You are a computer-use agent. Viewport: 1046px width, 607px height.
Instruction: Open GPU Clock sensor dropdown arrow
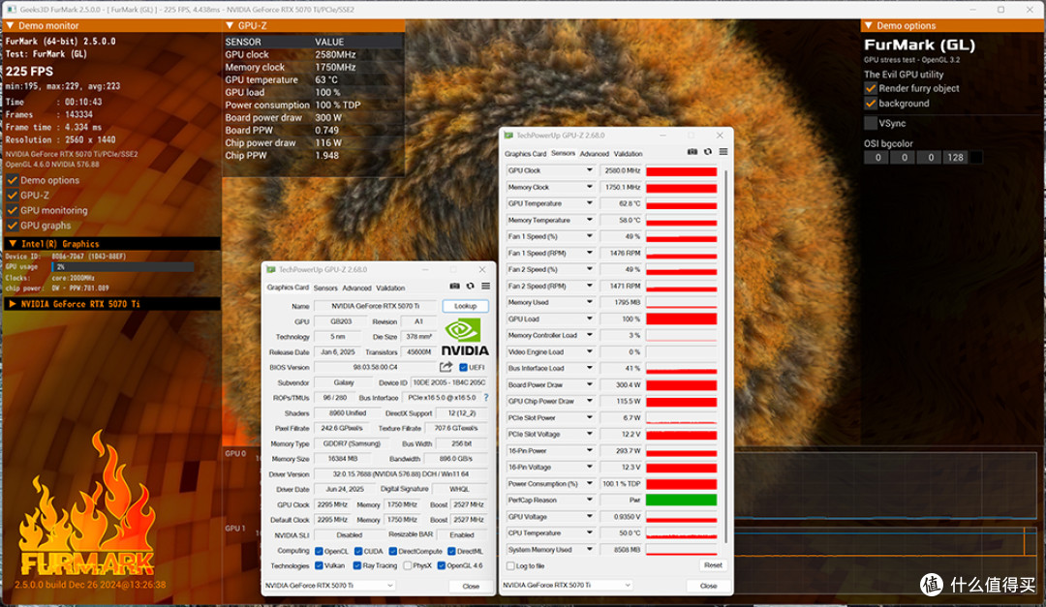pos(589,170)
